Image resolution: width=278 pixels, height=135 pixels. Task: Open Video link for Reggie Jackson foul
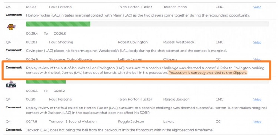point(257,99)
